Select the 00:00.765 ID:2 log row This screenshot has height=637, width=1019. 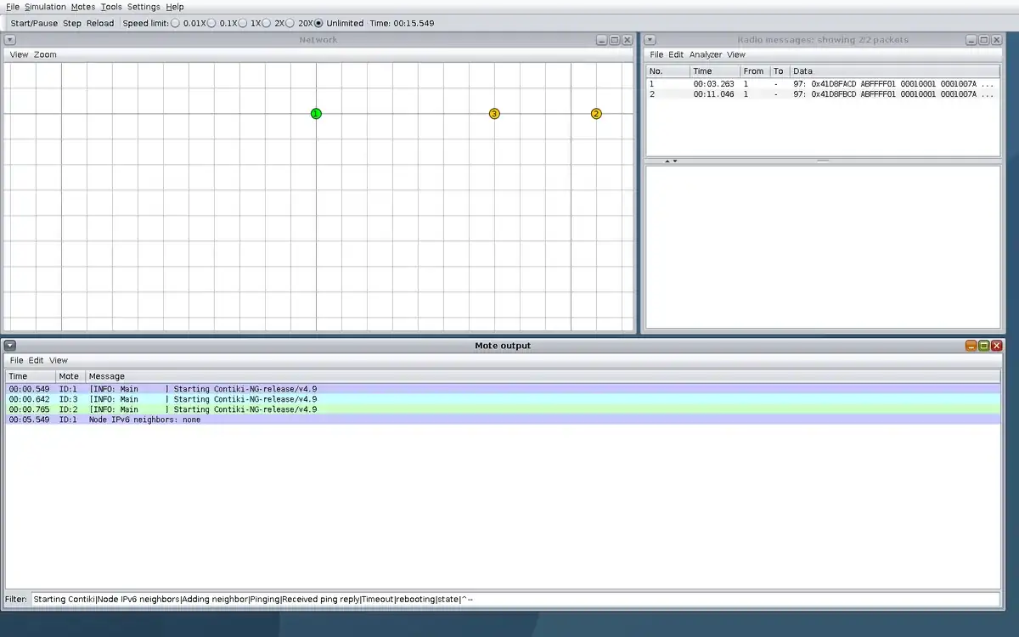504,409
